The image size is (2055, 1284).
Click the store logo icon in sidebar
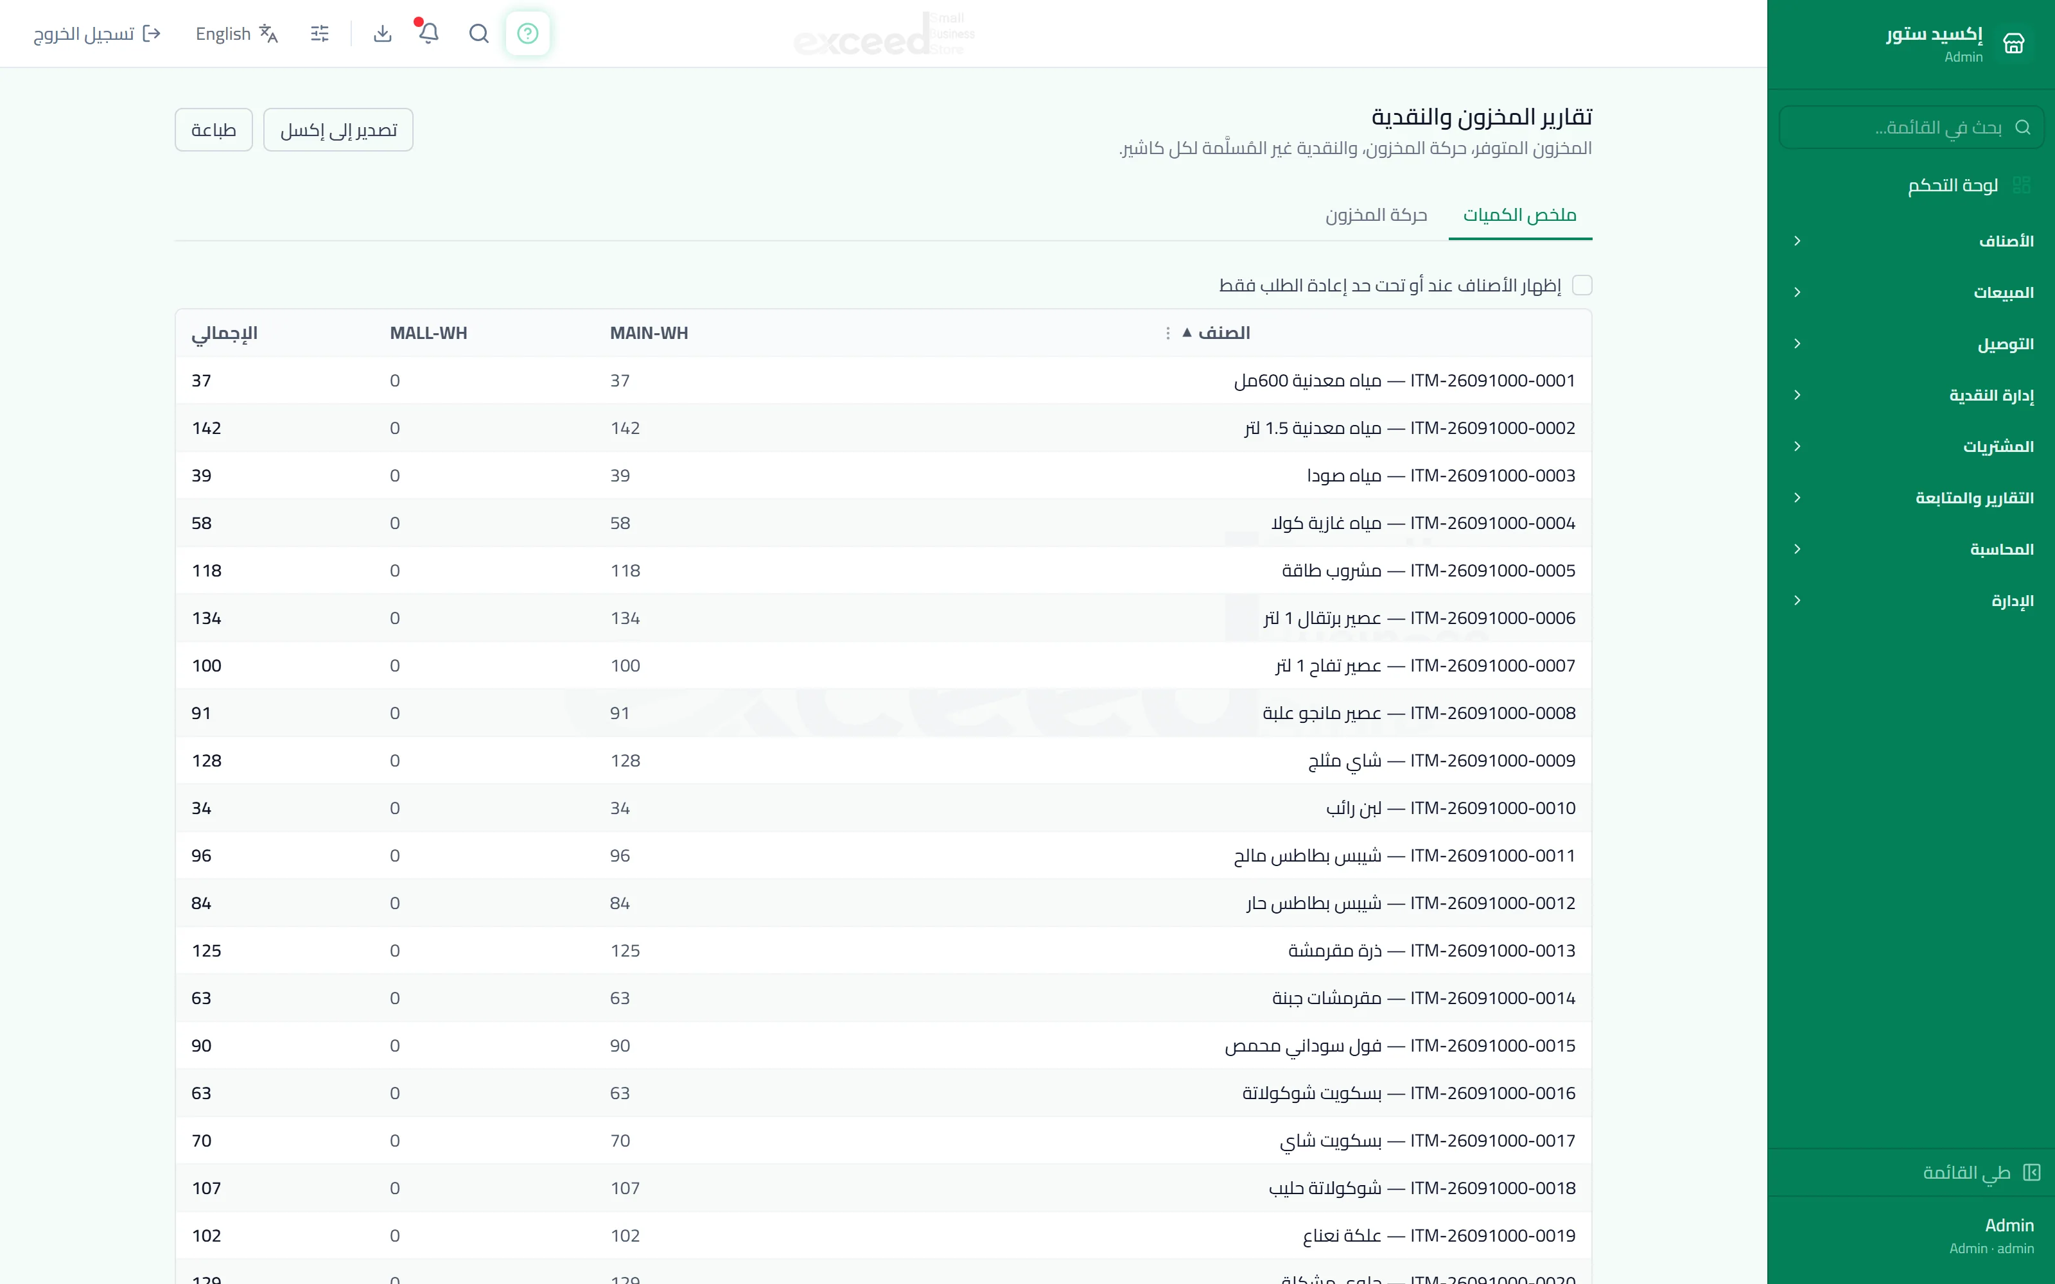click(2013, 43)
